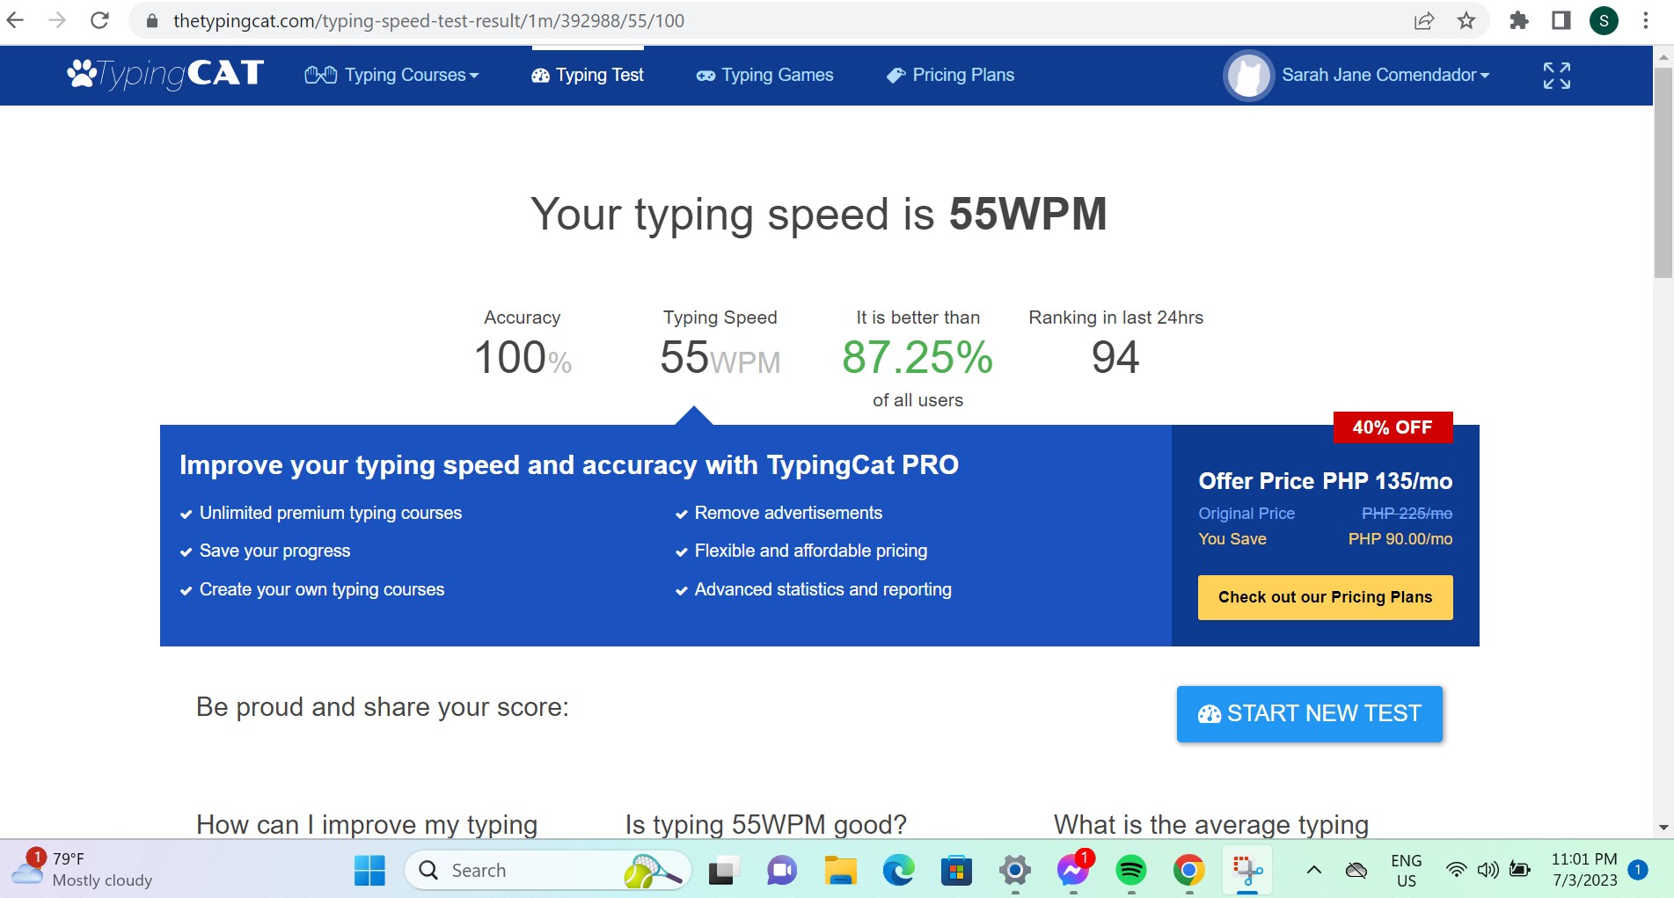
Task: Open Chrome's three-dot menu
Action: point(1646,20)
